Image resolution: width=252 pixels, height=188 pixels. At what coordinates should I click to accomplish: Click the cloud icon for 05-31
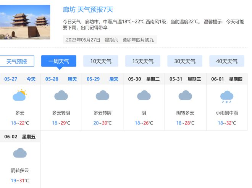tap(185, 95)
